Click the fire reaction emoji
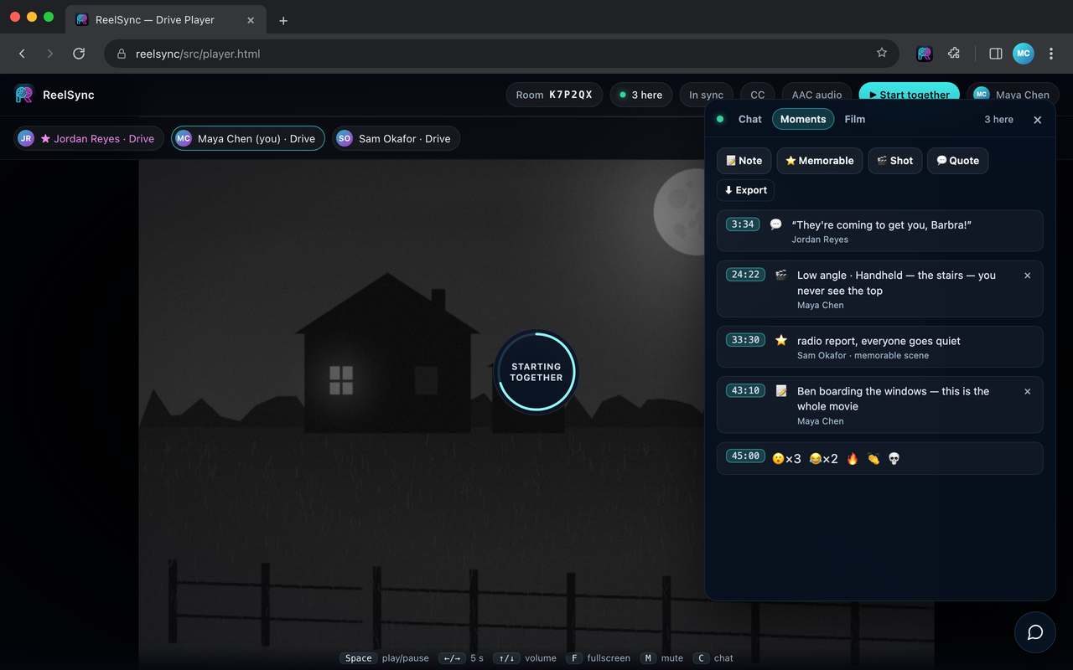This screenshot has width=1073, height=670. [853, 459]
